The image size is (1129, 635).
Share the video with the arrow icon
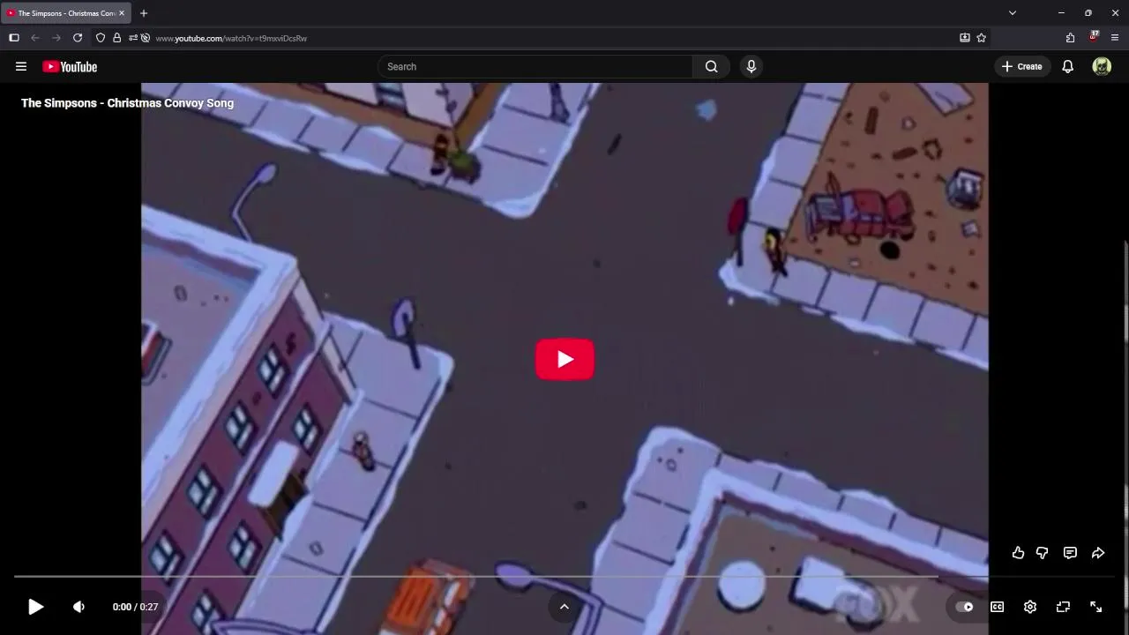[x=1098, y=553]
